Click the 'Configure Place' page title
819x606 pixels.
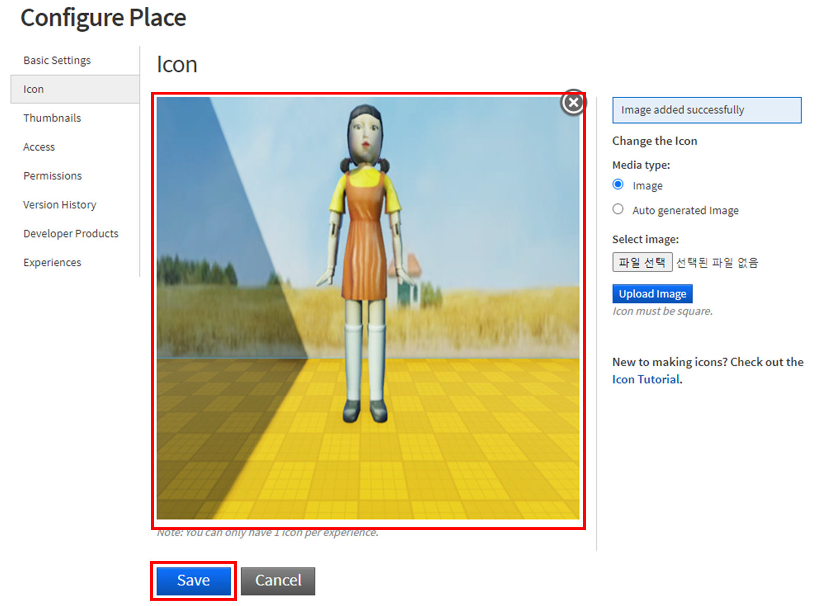pyautogui.click(x=104, y=18)
